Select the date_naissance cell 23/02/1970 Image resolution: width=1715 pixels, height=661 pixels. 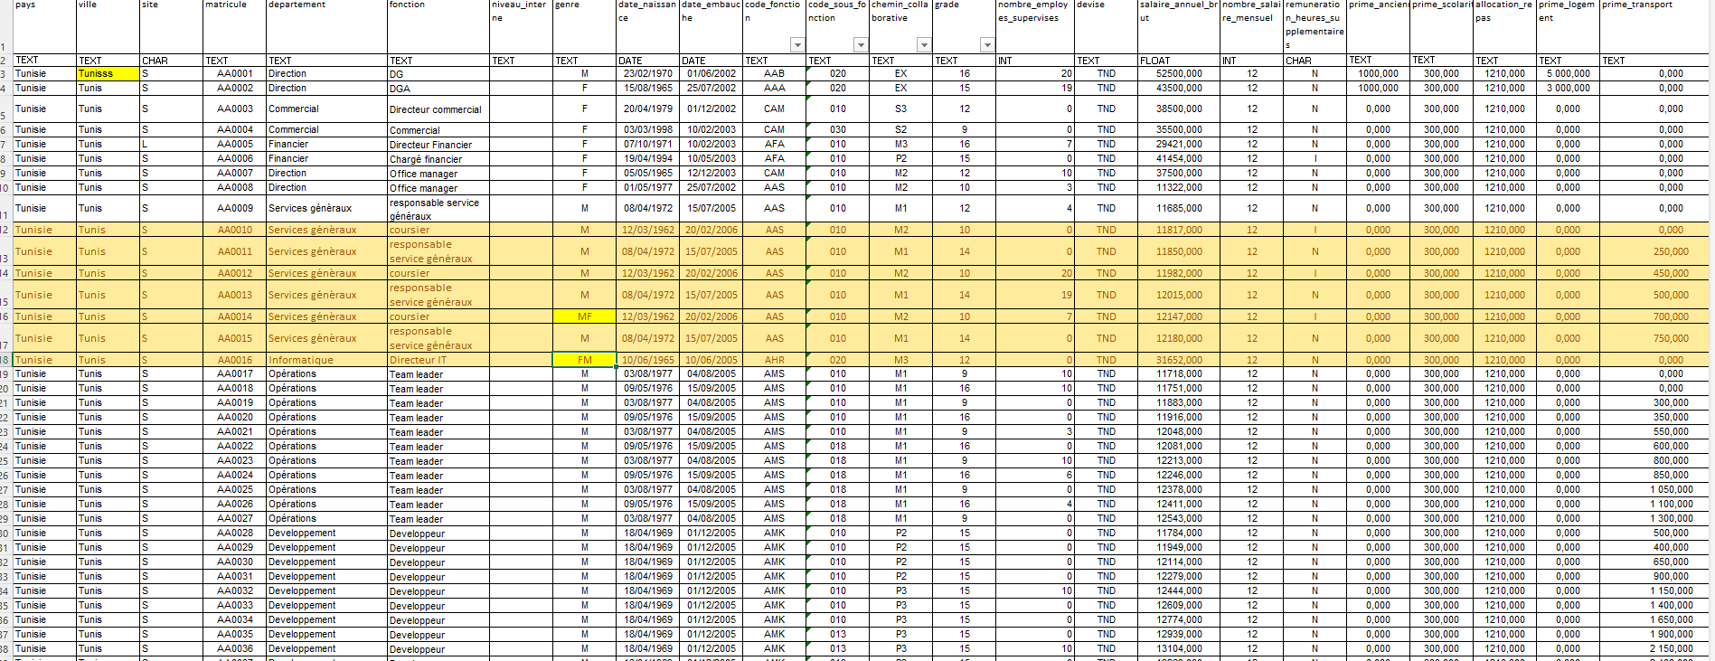click(x=646, y=74)
